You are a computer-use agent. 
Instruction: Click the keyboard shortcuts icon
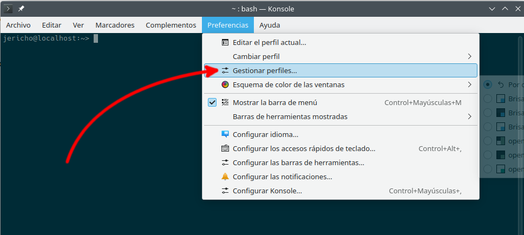tap(225, 148)
